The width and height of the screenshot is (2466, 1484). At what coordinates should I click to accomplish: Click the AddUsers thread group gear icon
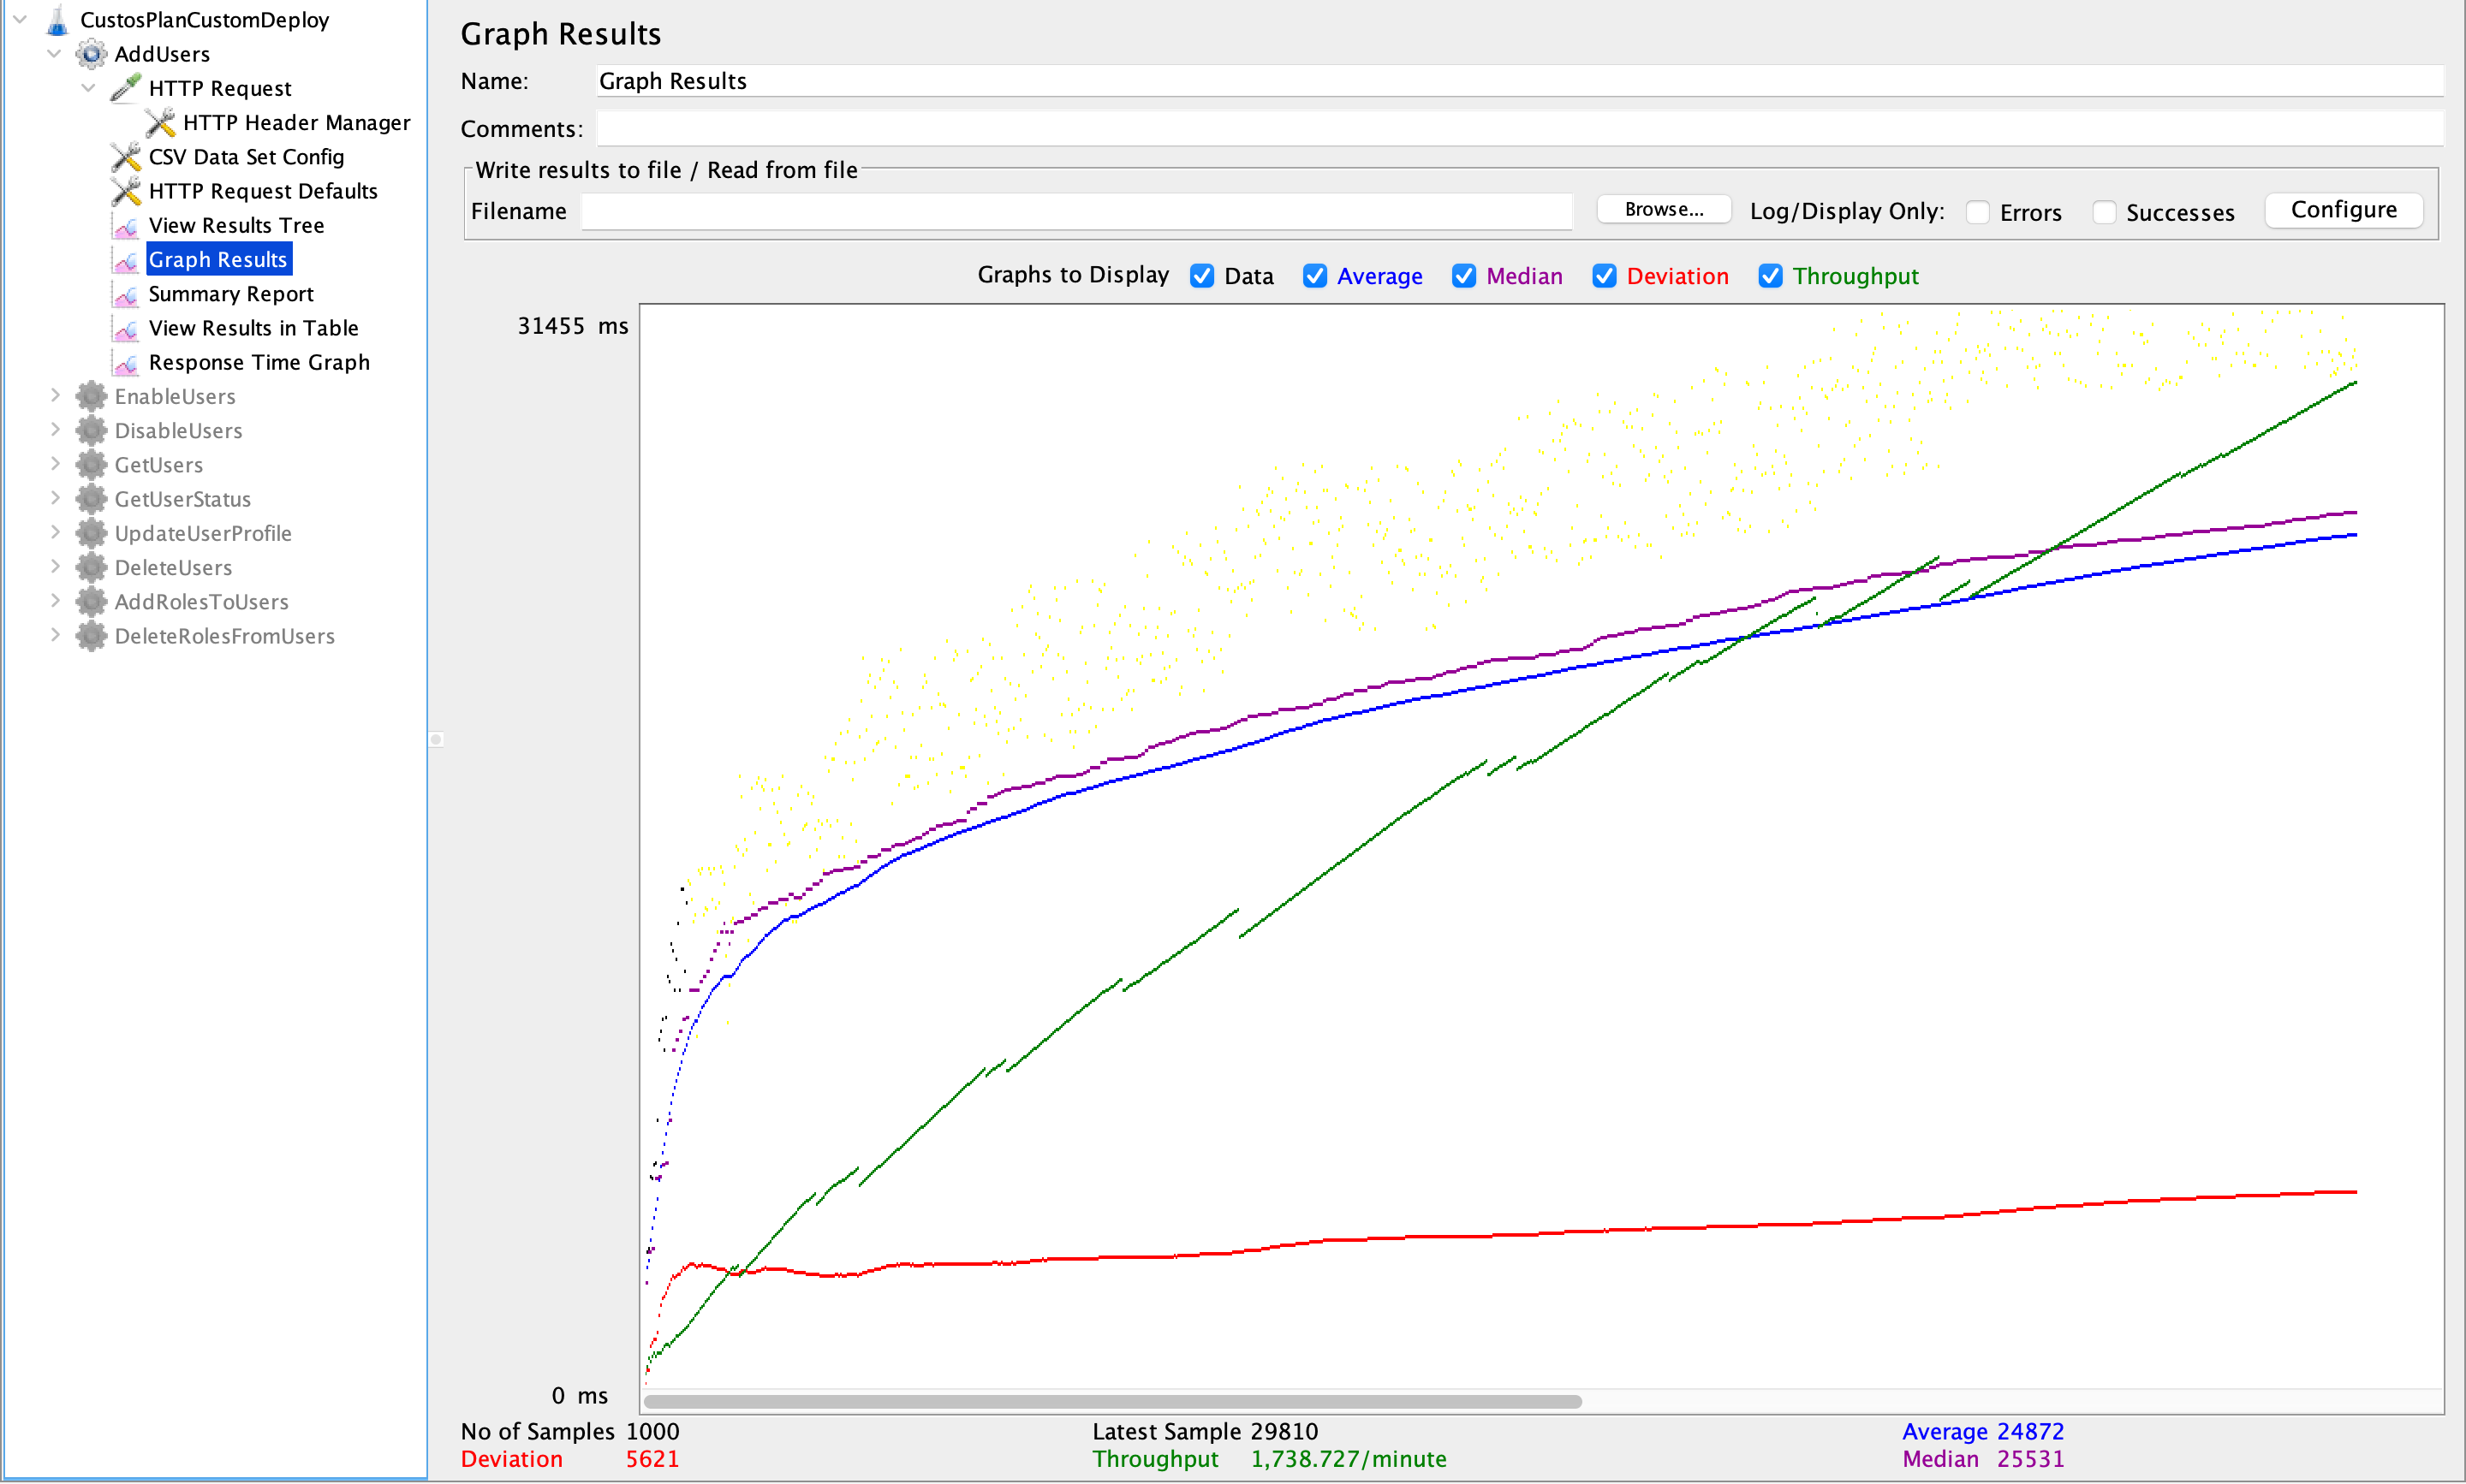tap(91, 54)
